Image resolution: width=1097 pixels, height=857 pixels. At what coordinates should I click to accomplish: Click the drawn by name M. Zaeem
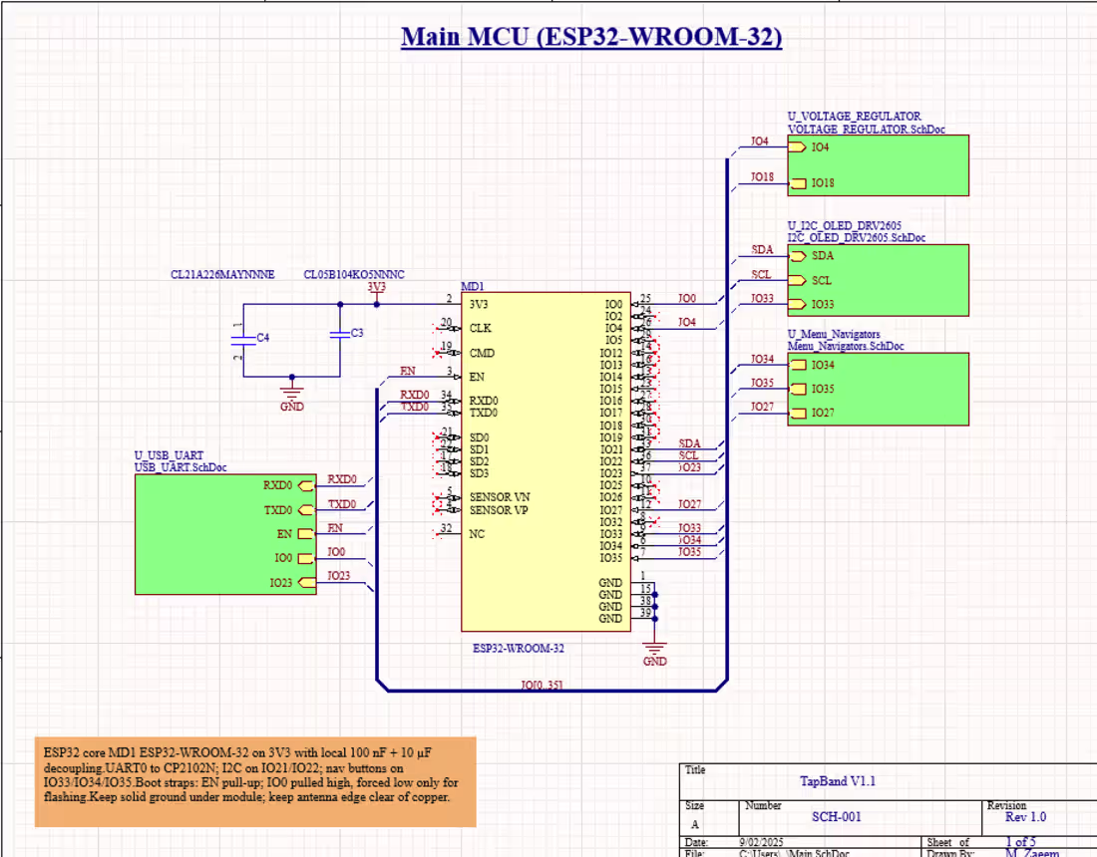[x=1032, y=852]
